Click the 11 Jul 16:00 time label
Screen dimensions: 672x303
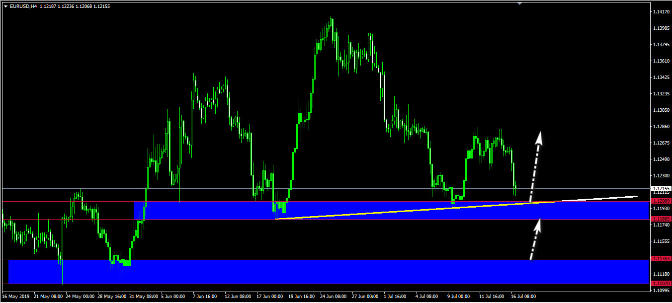coord(493,297)
